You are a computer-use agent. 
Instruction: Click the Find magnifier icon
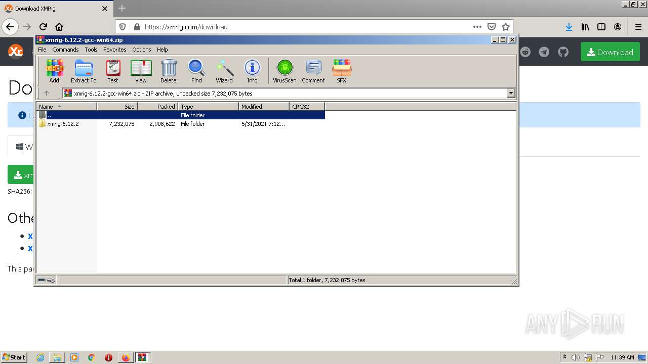pyautogui.click(x=196, y=71)
